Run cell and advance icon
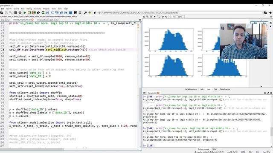Image resolution: width=273 pixels, height=153 pixels. pyautogui.click(x=34, y=13)
